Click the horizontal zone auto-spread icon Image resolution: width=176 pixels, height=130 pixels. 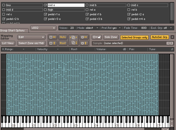[x=53, y=37]
